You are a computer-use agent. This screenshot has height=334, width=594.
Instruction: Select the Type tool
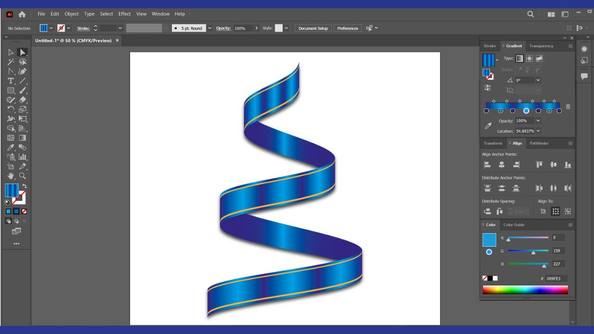click(x=11, y=81)
